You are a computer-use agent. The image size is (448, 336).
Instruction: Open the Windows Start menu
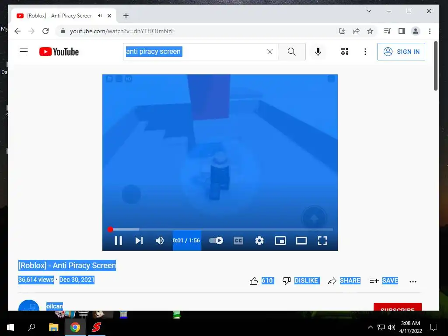10,327
